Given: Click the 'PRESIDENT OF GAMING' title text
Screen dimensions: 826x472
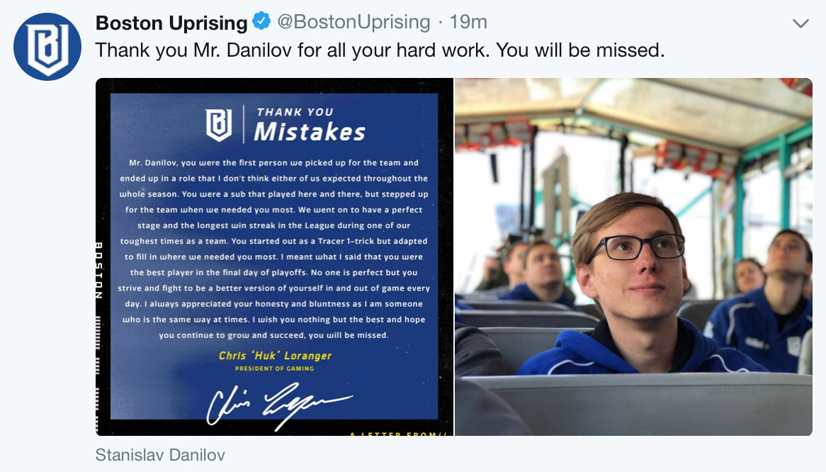Looking at the screenshot, I should pos(274,369).
